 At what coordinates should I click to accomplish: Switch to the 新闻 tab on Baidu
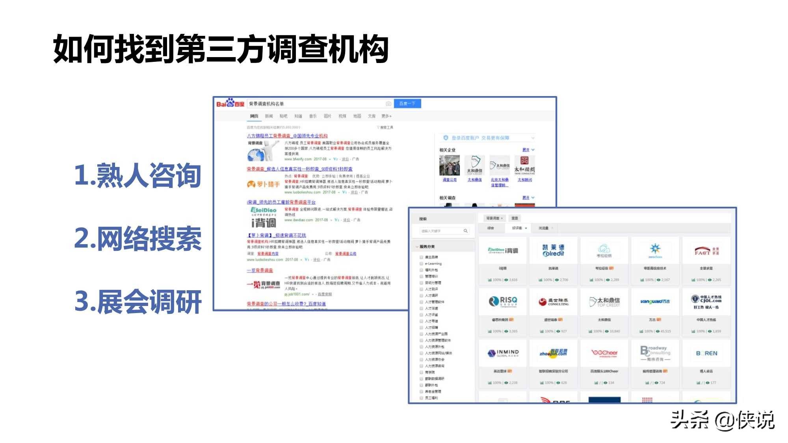pyautogui.click(x=269, y=116)
